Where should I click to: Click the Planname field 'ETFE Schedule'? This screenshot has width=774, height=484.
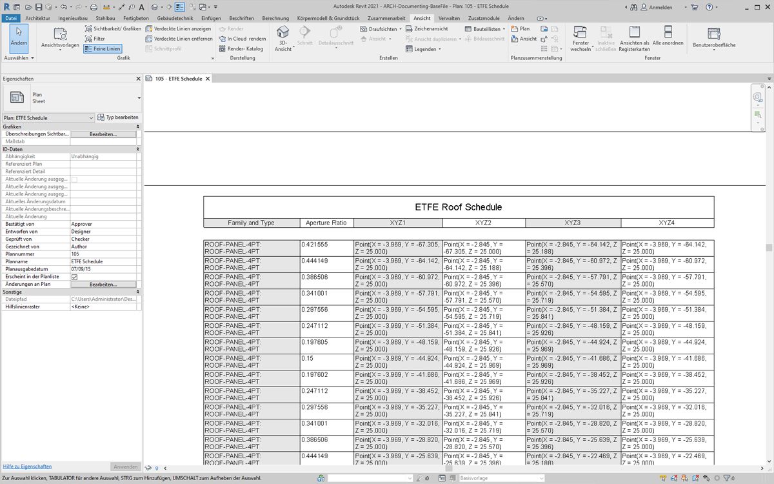(103, 262)
